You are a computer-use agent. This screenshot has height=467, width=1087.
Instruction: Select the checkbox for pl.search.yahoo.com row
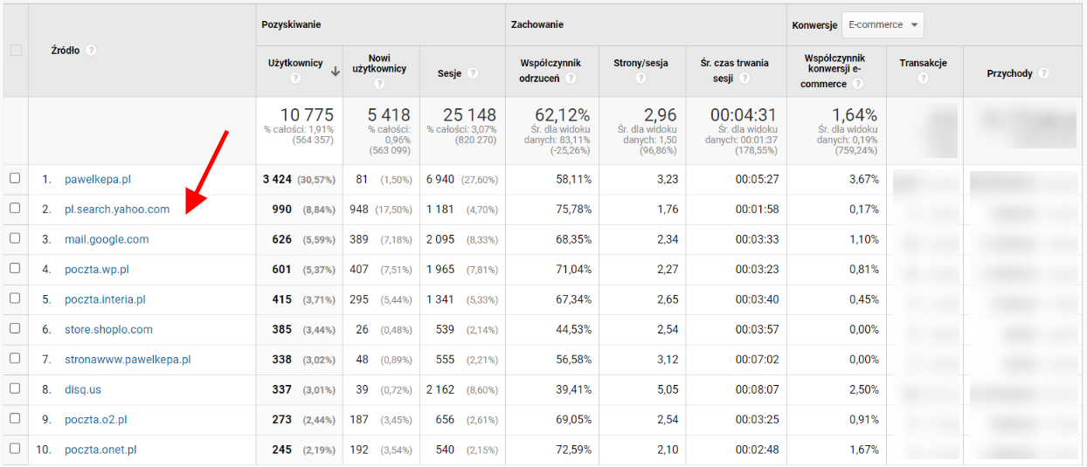pyautogui.click(x=14, y=209)
